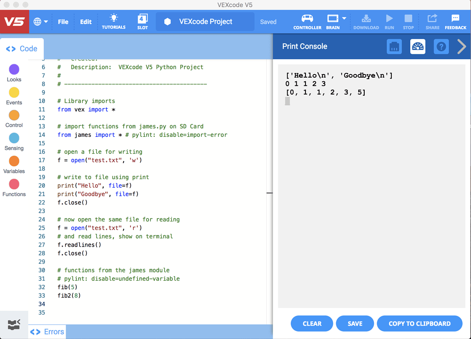The width and height of the screenshot is (471, 339).
Task: Toggle the dashboard gauge icon in Print Console
Action: (x=418, y=46)
